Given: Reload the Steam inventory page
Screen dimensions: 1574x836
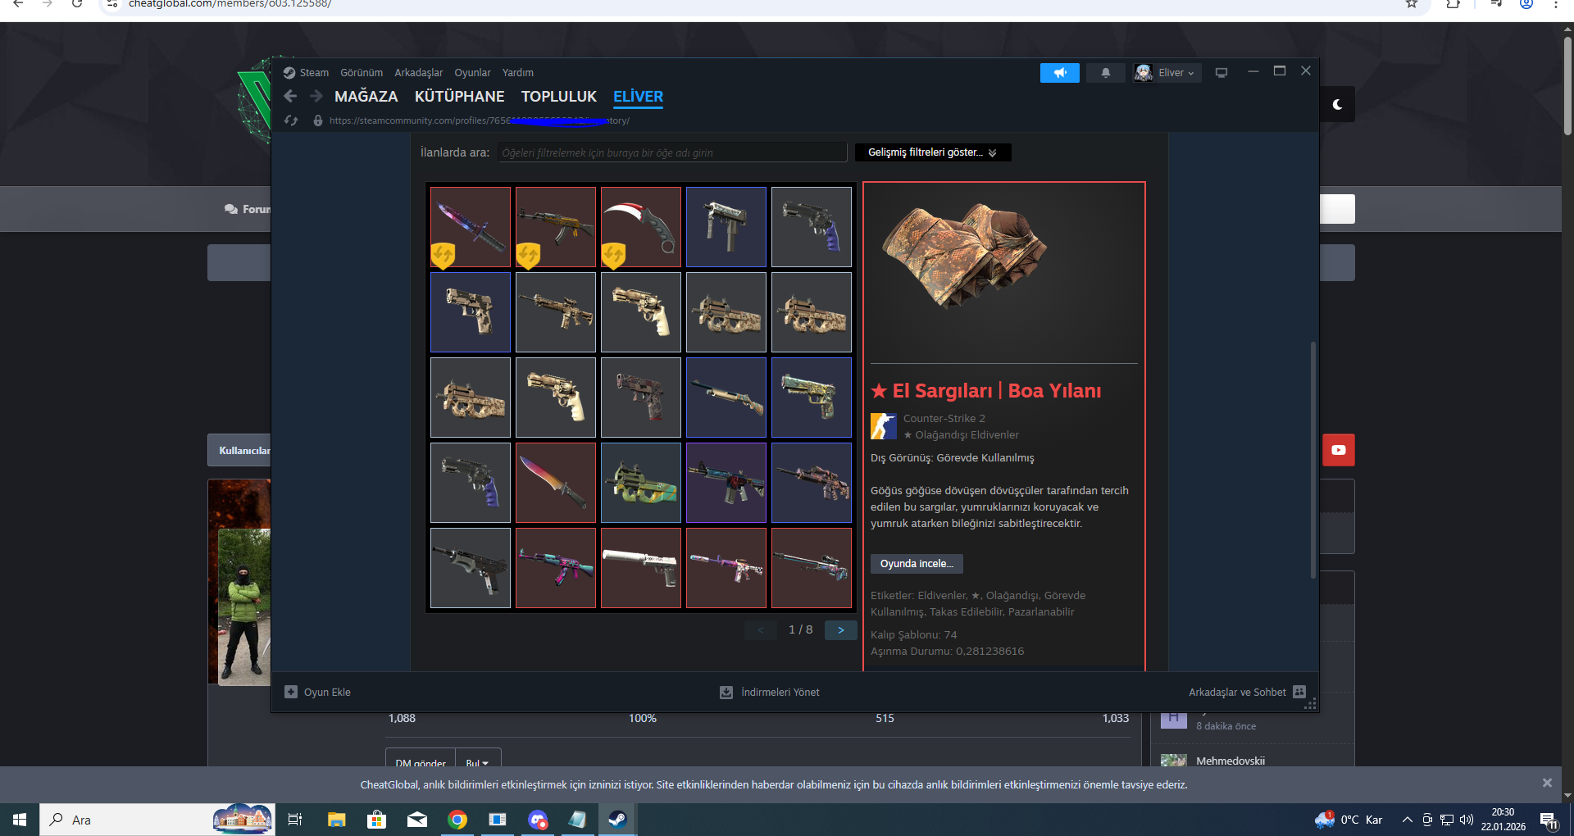Looking at the screenshot, I should coord(291,120).
